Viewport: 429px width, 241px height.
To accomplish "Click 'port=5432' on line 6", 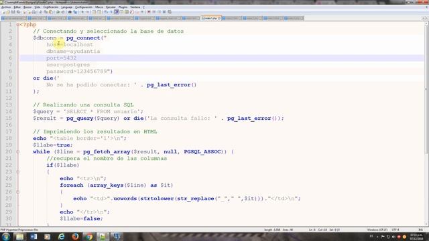I will pos(61,58).
